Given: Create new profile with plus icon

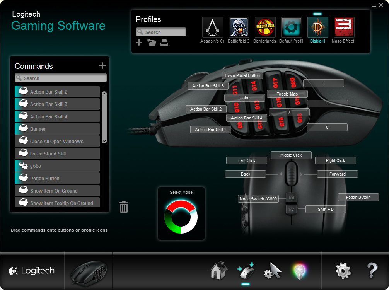Looking at the screenshot, I should (139, 43).
